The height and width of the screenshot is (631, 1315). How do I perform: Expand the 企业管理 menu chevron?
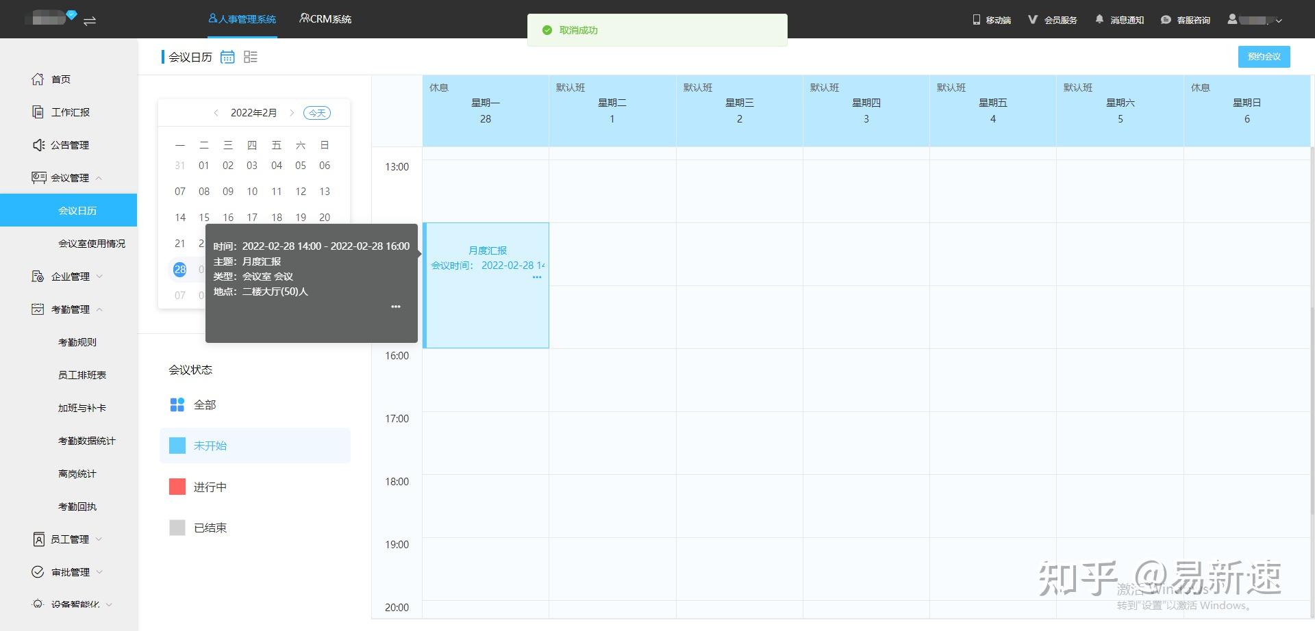(99, 276)
